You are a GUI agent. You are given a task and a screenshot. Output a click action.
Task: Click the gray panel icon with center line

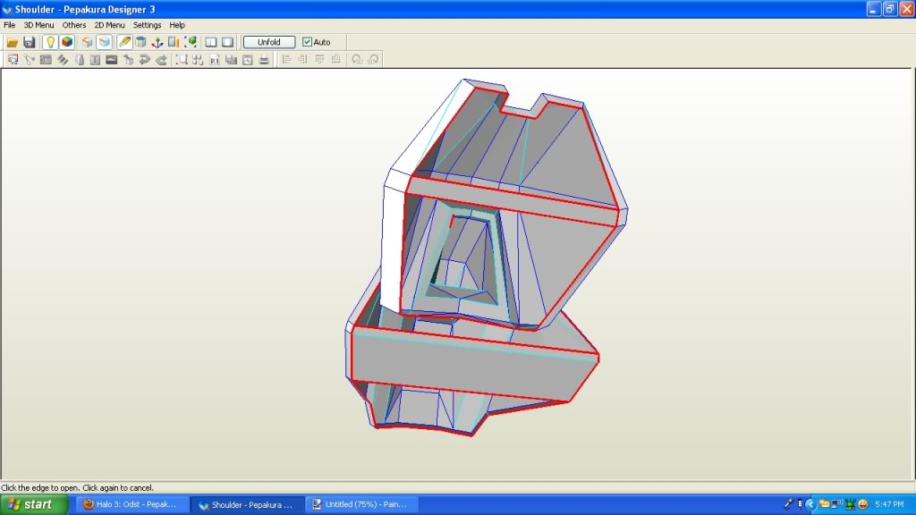point(95,60)
